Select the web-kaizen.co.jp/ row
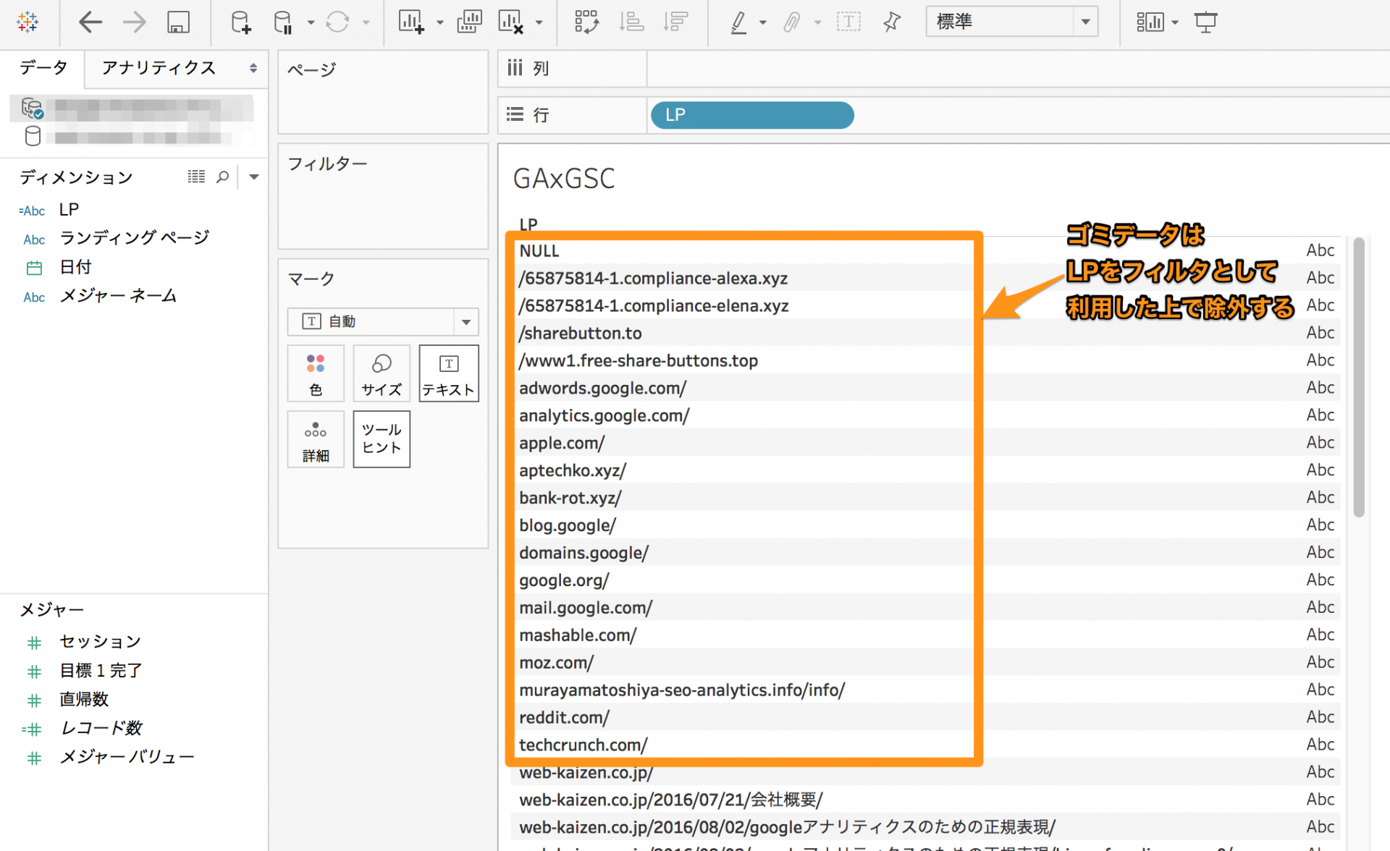Viewport: 1390px width, 851px height. click(586, 772)
